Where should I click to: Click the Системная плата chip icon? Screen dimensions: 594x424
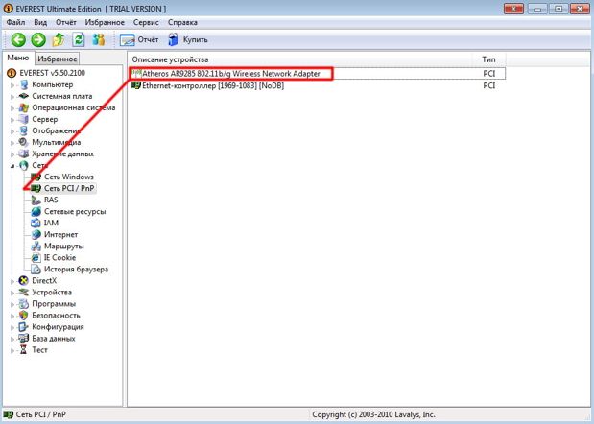(x=23, y=96)
